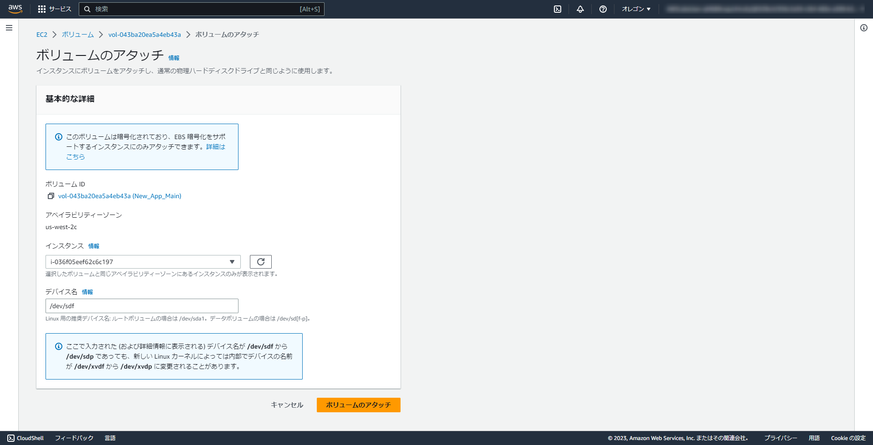Screen dimensions: 873x445
Task: Click the AWS logo to go home
Action: click(x=14, y=9)
